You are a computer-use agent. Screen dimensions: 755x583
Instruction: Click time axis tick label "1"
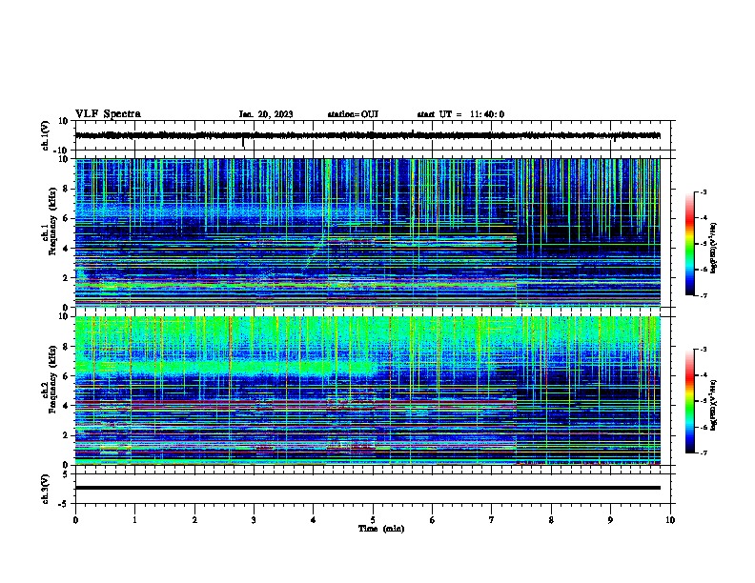point(134,520)
